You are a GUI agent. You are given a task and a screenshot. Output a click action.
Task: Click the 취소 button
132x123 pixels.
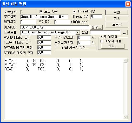pos(117,18)
